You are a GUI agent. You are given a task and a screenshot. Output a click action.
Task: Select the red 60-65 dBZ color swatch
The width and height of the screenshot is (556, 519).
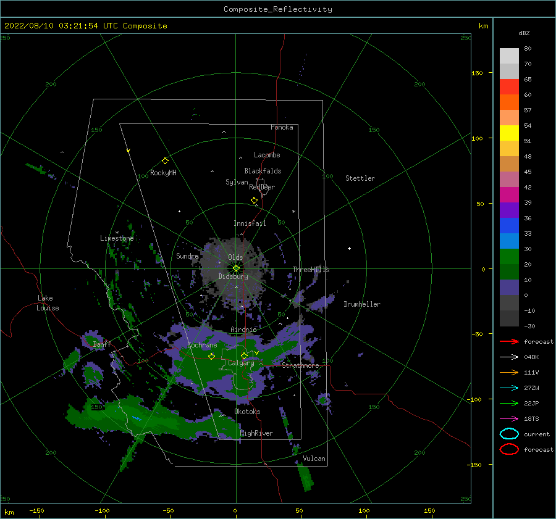point(509,86)
